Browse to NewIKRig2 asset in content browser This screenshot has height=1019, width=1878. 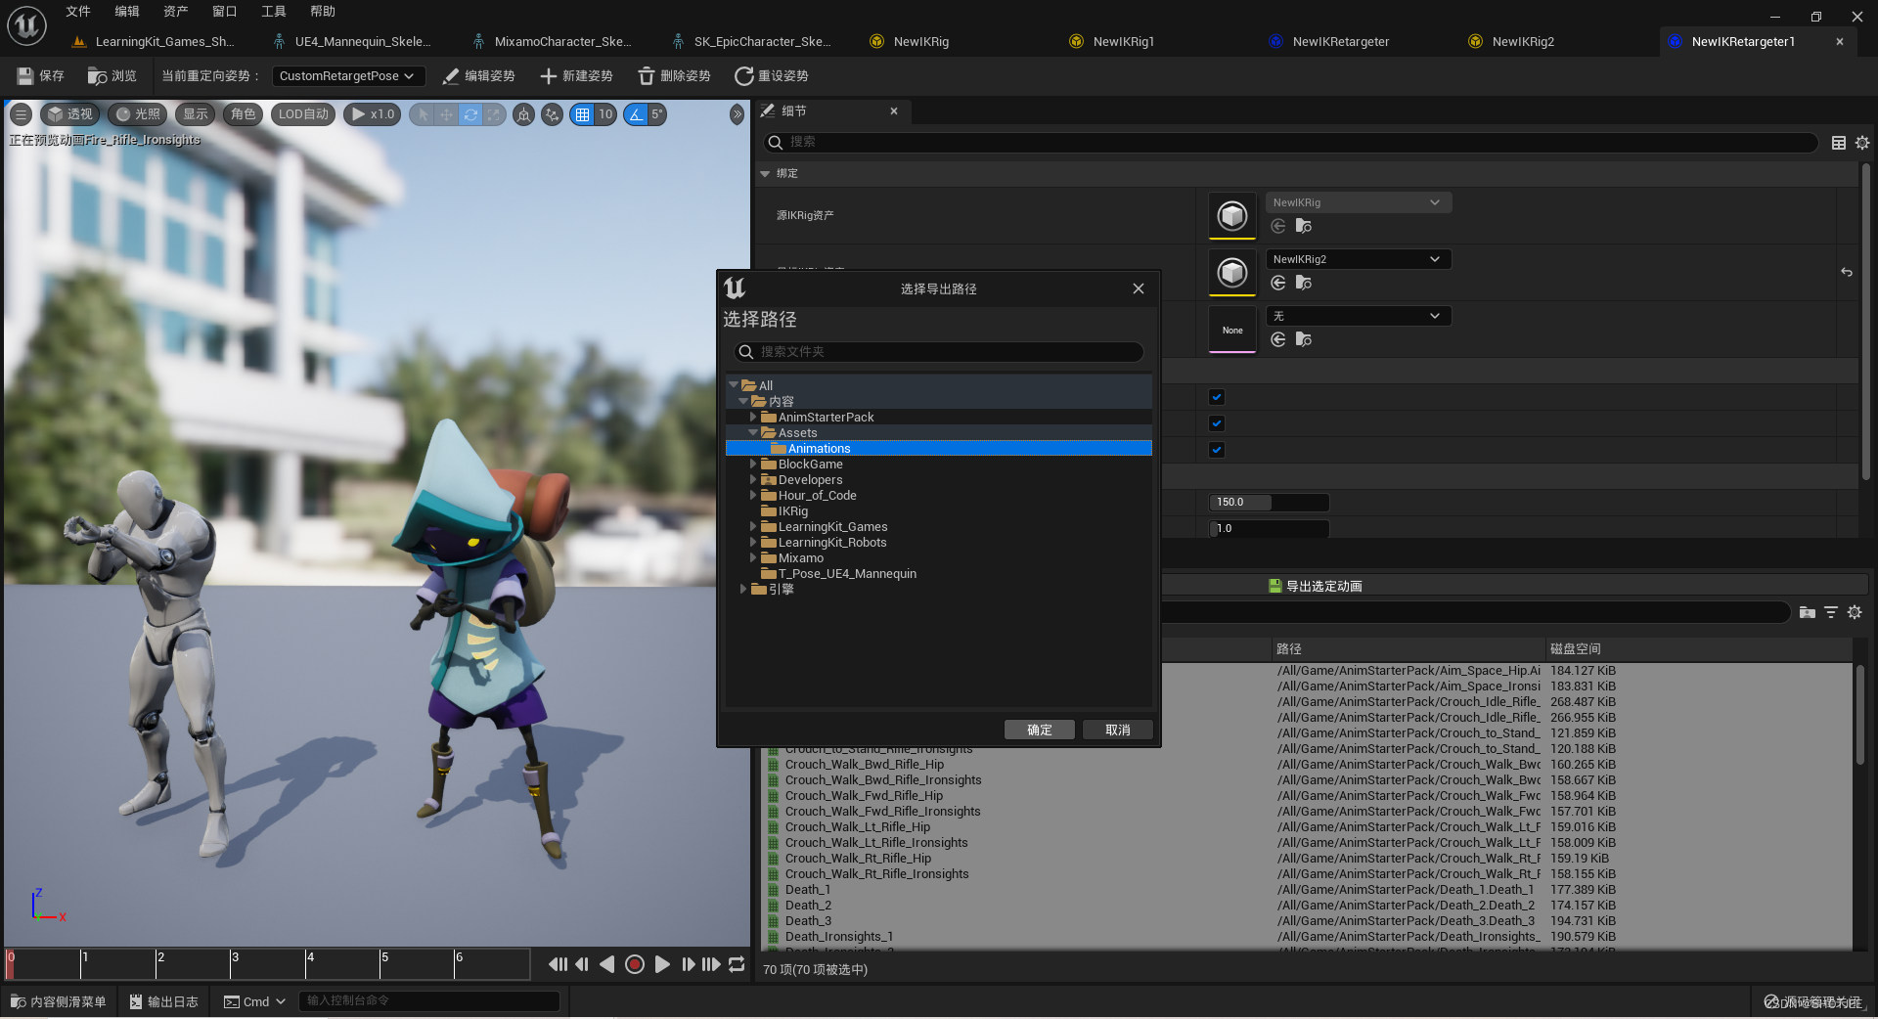1303,283
